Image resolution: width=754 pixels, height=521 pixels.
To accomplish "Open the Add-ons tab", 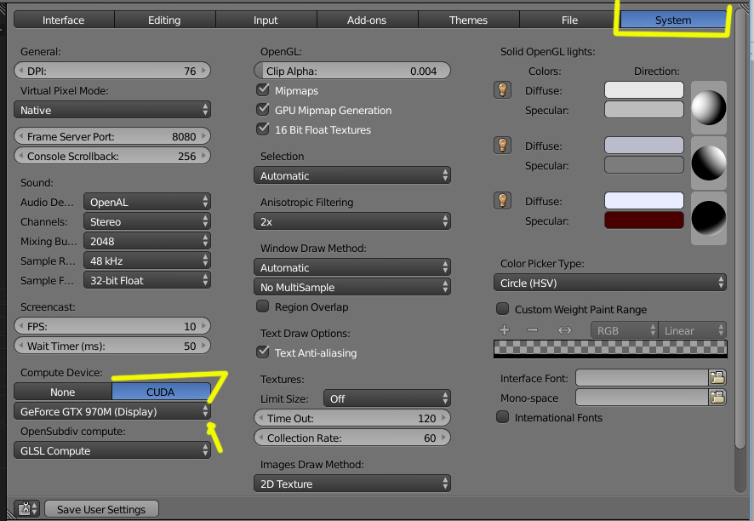I will click(368, 20).
